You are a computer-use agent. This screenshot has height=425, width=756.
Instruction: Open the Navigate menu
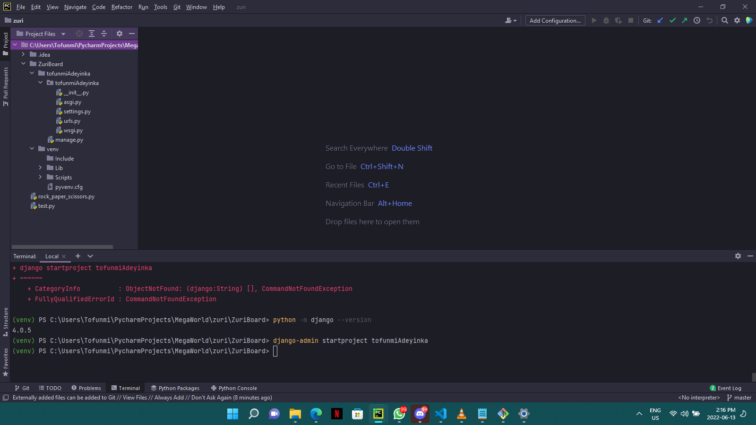[76, 7]
